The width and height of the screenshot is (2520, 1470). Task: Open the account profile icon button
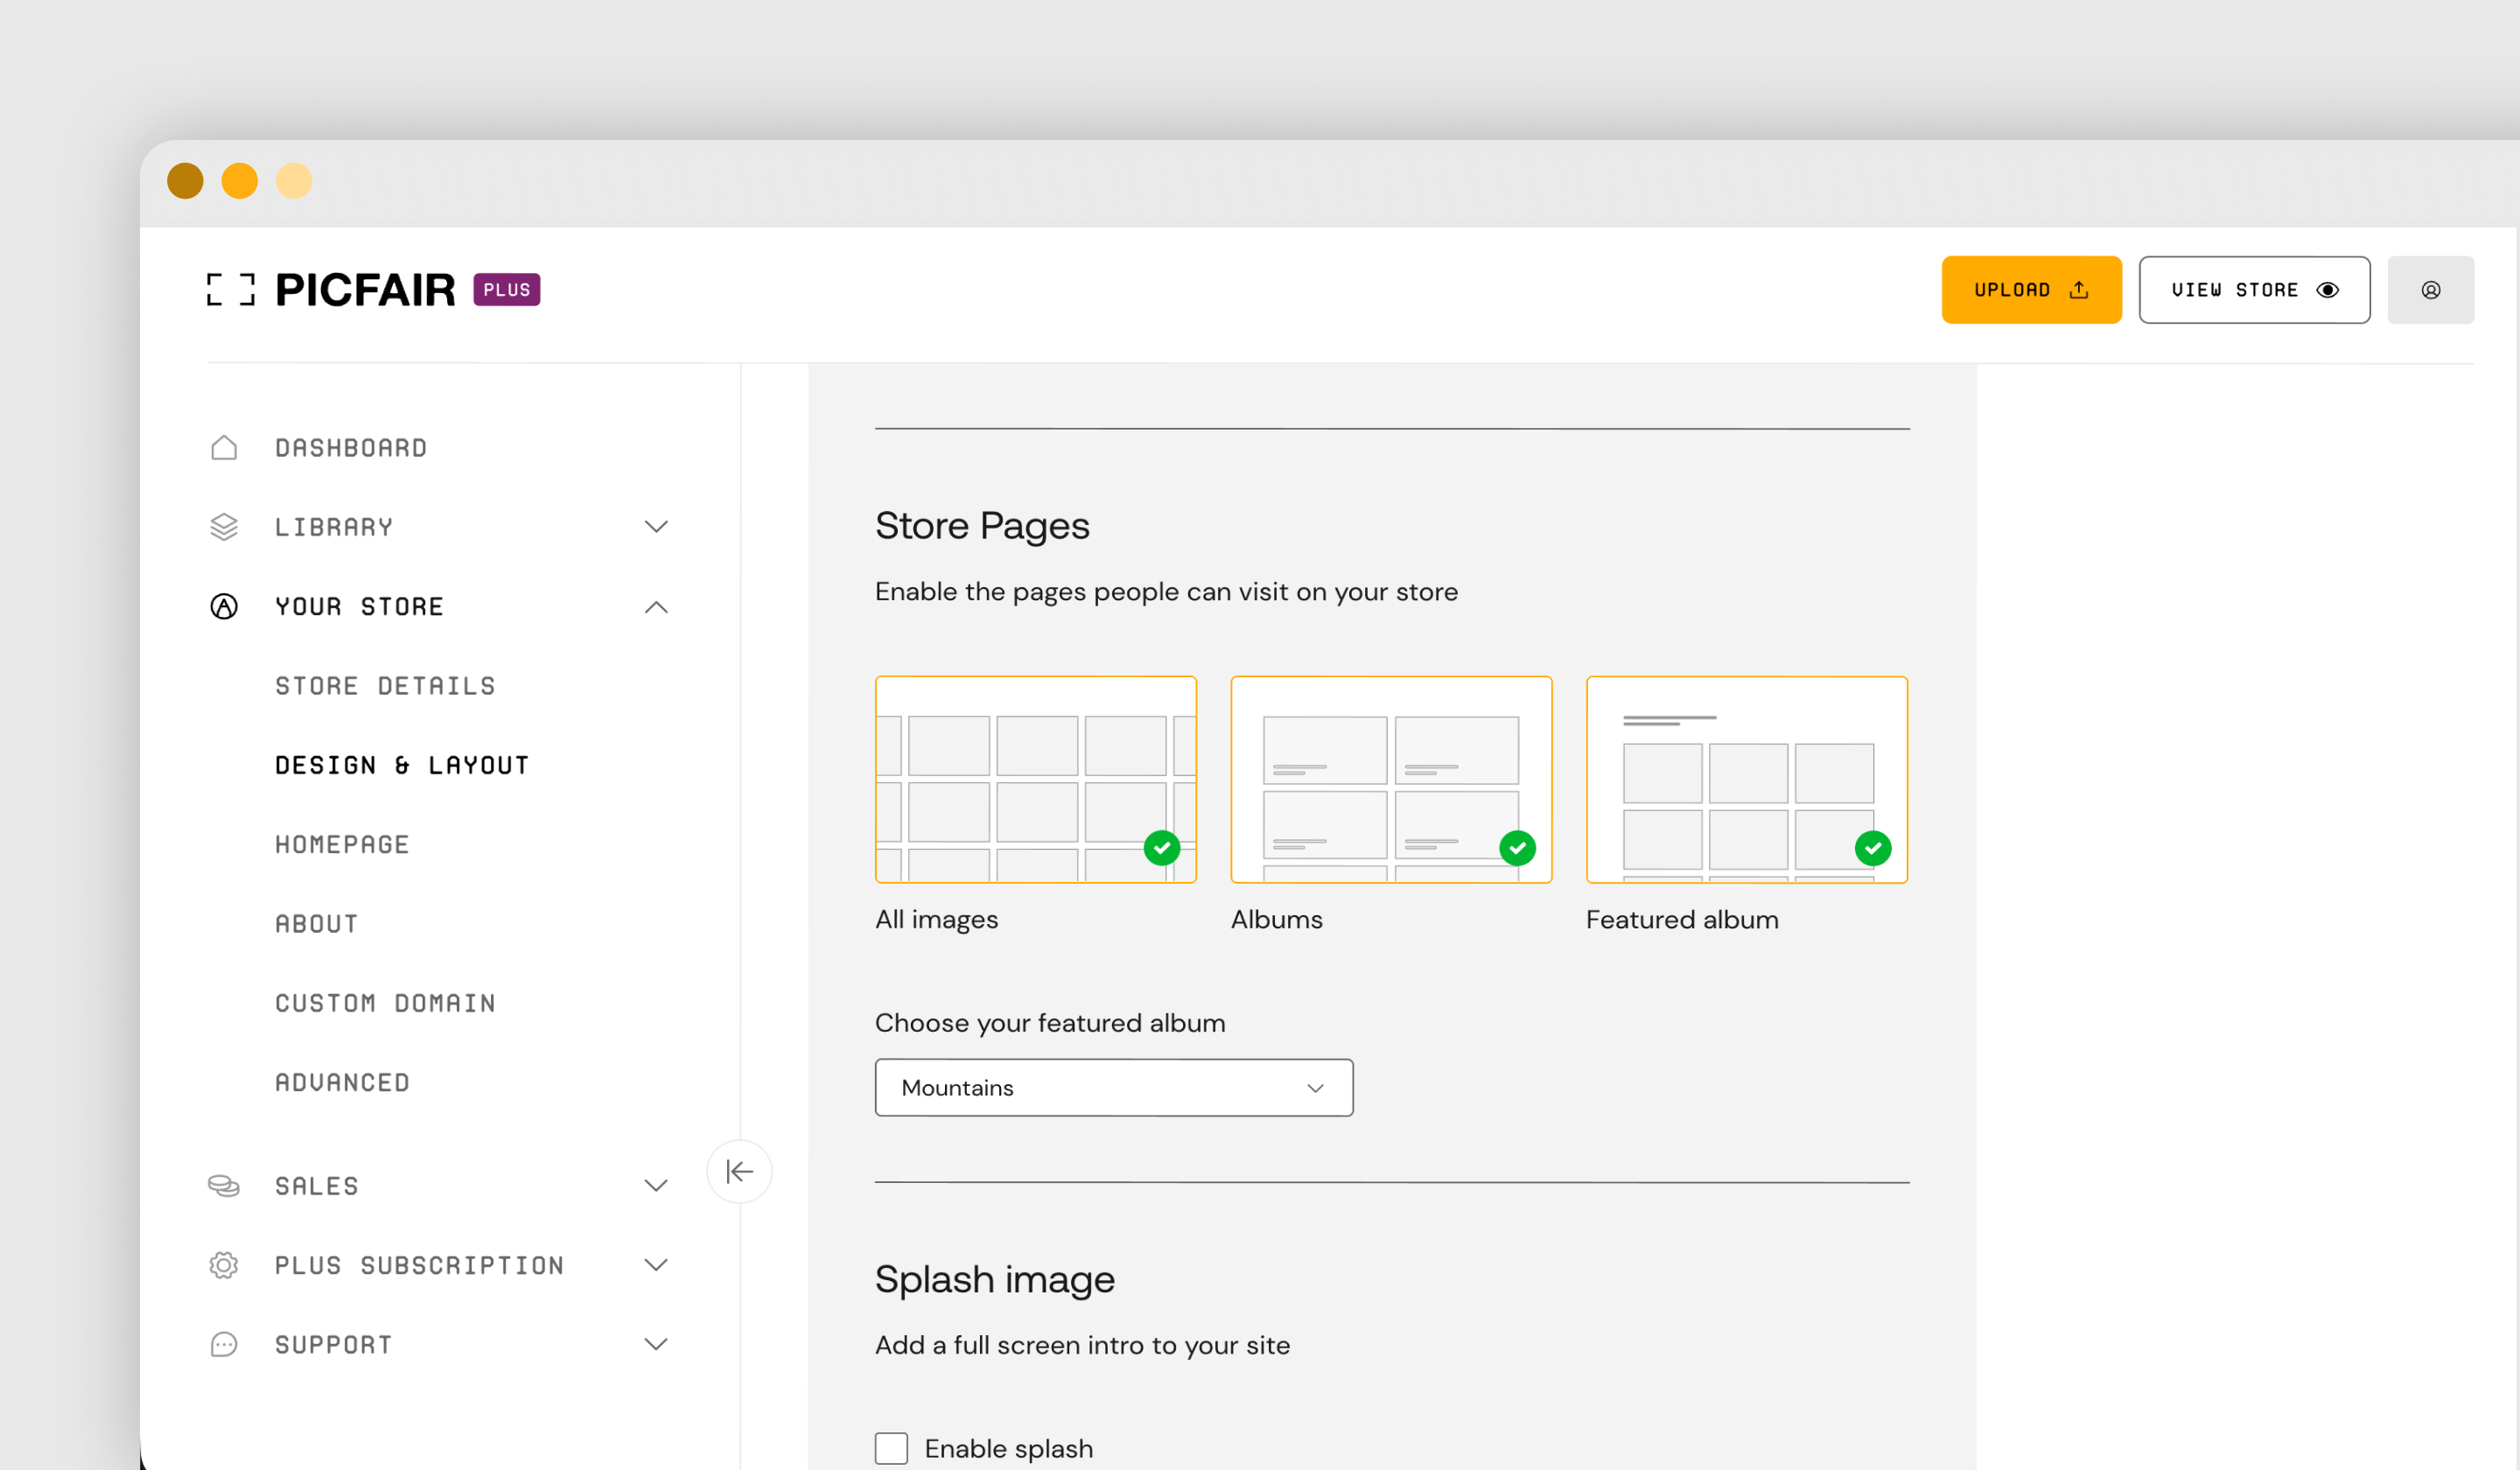[x=2430, y=290]
